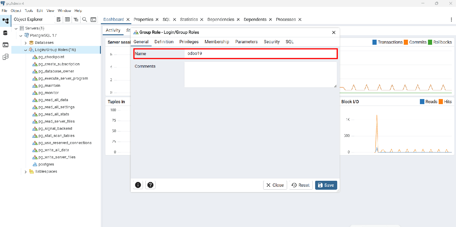Image resolution: width=456 pixels, height=227 pixels.
Task: Open the File menu
Action: tap(4, 10)
